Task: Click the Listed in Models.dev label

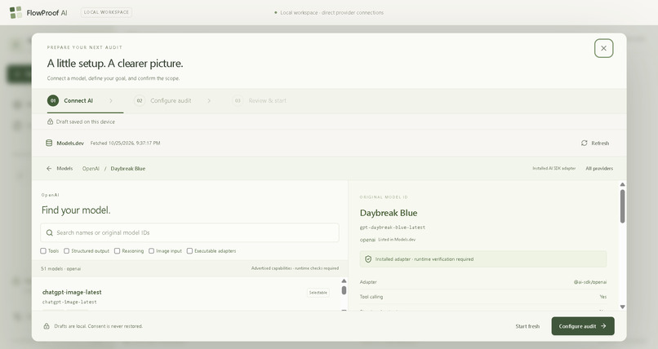Action: tap(397, 240)
